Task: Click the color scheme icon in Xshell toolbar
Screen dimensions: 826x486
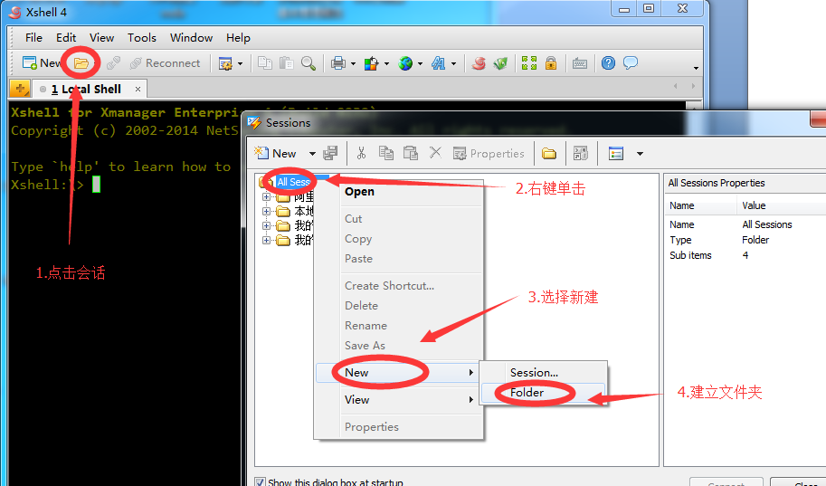Action: (x=372, y=63)
